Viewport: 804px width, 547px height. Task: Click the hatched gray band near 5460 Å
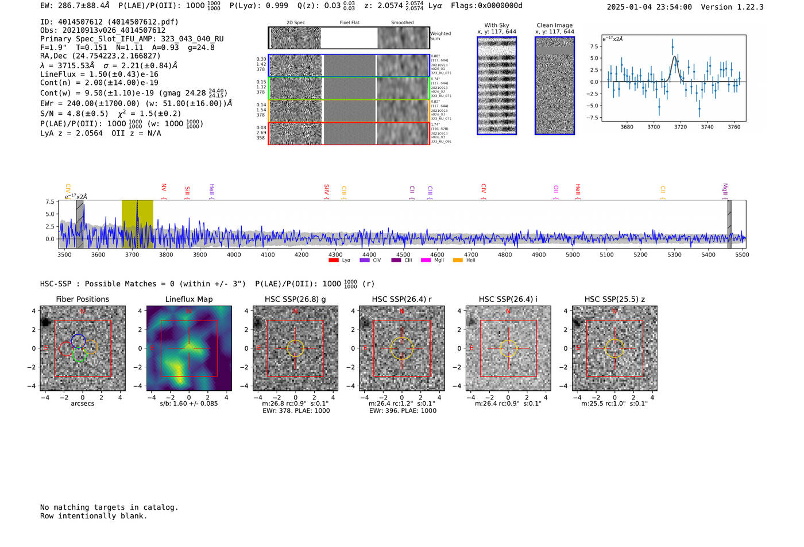[729, 224]
